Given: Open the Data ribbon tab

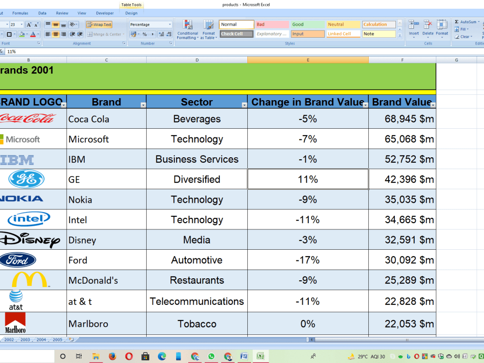Looking at the screenshot, I should 42,13.
